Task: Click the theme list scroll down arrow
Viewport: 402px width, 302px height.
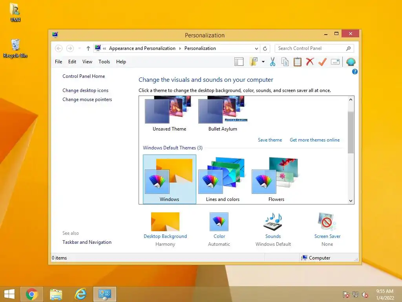Action: (351, 201)
